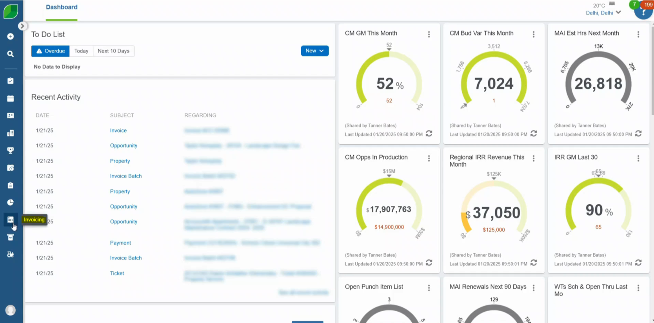Click the Recent Activity heading
This screenshot has height=323, width=654.
tap(56, 97)
